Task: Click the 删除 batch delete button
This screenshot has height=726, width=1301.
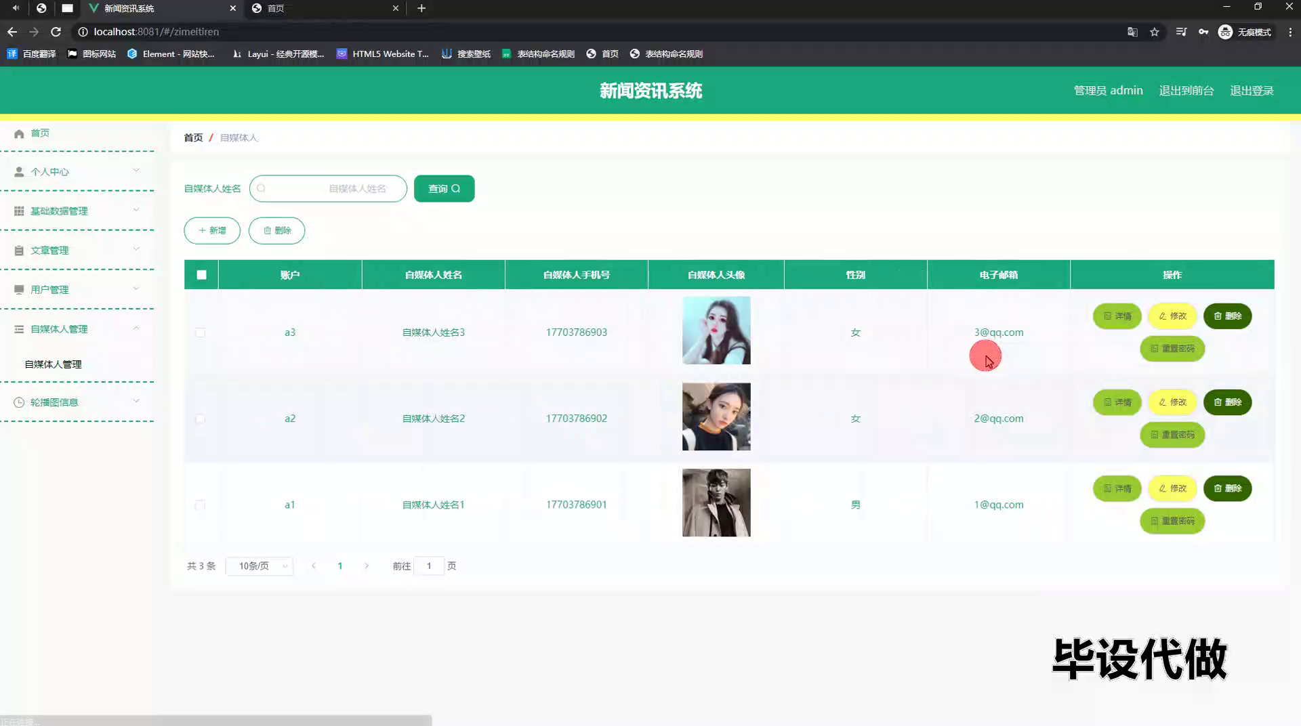Action: 276,230
